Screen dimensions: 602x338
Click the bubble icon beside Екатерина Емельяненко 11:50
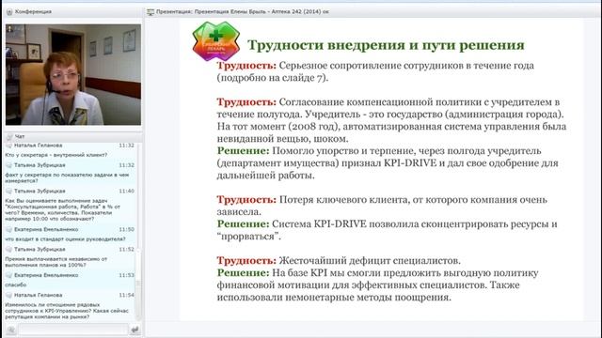(x=8, y=229)
